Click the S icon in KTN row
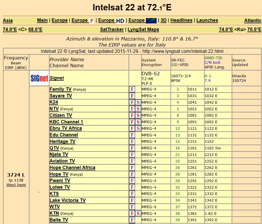Viewport: 262px width, 224px height. [x=138, y=213]
